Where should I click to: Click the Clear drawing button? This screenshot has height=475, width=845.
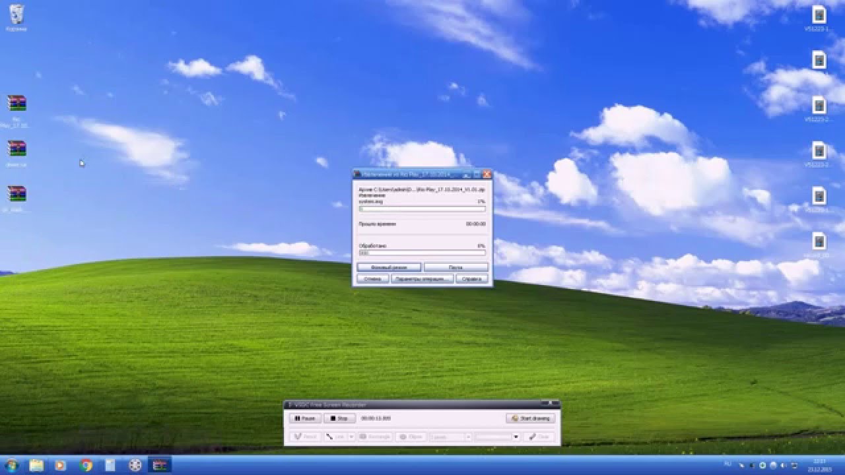(539, 437)
